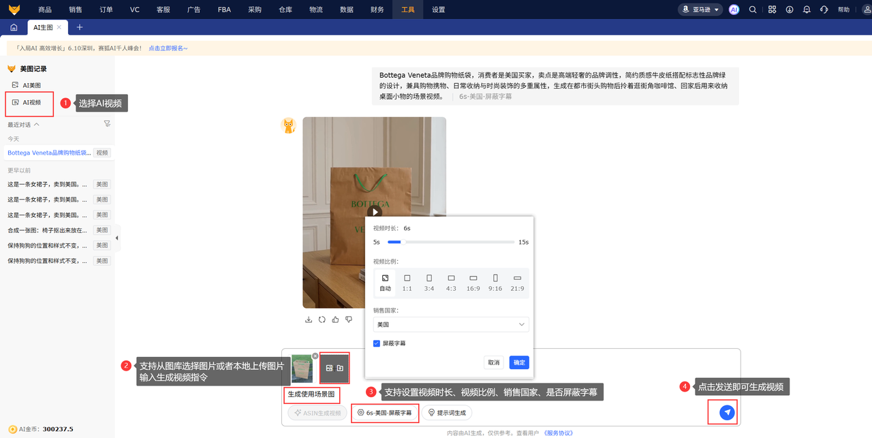Open the AI assistant icon in top bar
Viewport: 872px width, 438px height.
[x=734, y=10]
